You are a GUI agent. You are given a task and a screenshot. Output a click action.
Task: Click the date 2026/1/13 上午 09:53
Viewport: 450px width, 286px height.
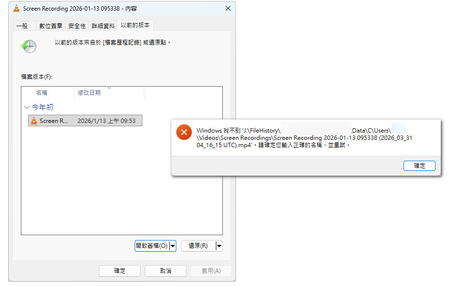[107, 121]
